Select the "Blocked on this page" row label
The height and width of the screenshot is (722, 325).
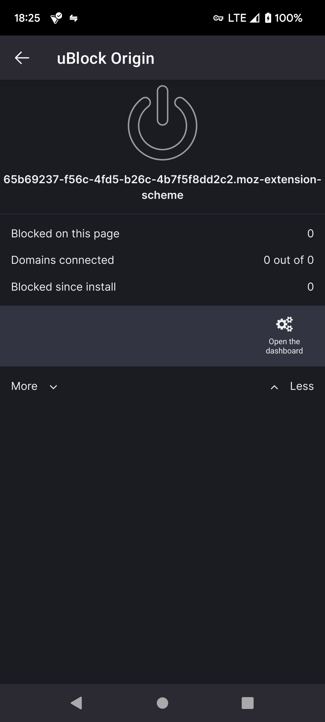pos(65,234)
